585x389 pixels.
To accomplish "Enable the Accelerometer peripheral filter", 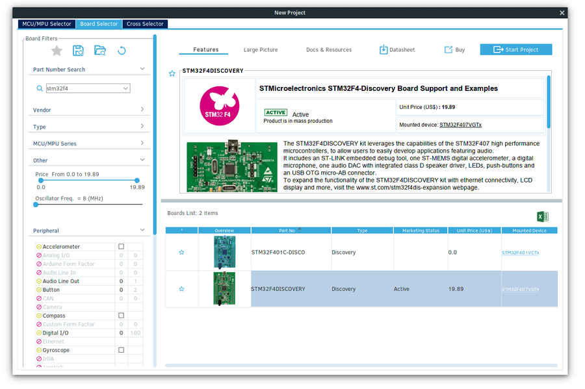I will tap(120, 247).
